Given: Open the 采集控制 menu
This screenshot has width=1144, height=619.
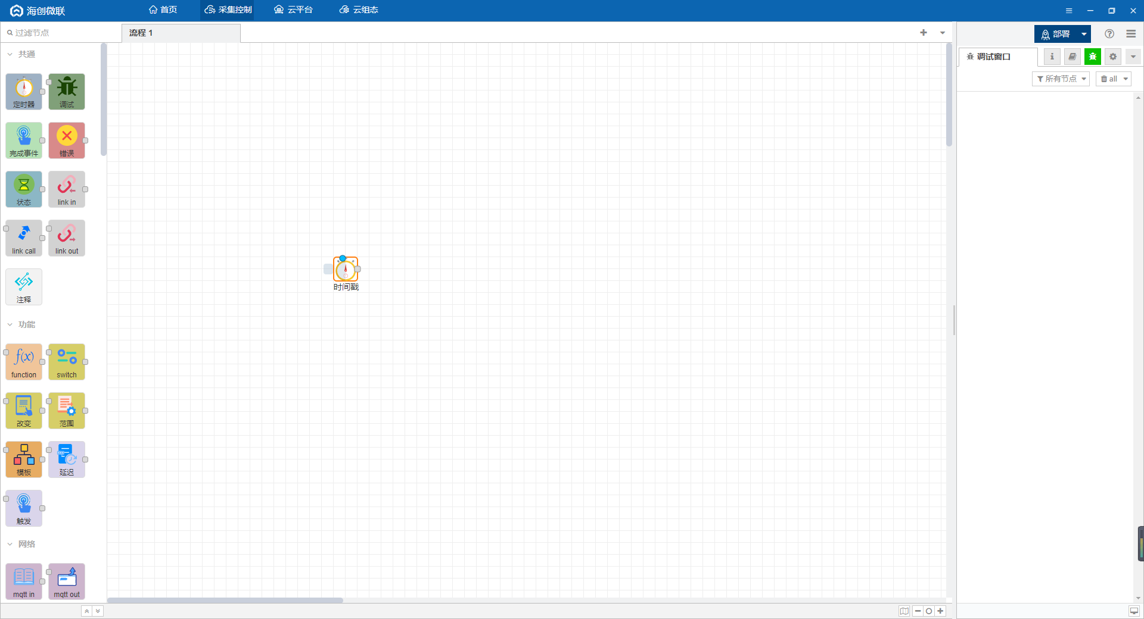Looking at the screenshot, I should (228, 10).
